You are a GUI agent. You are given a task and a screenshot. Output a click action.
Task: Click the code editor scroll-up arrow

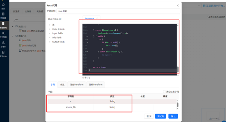tap(178, 25)
